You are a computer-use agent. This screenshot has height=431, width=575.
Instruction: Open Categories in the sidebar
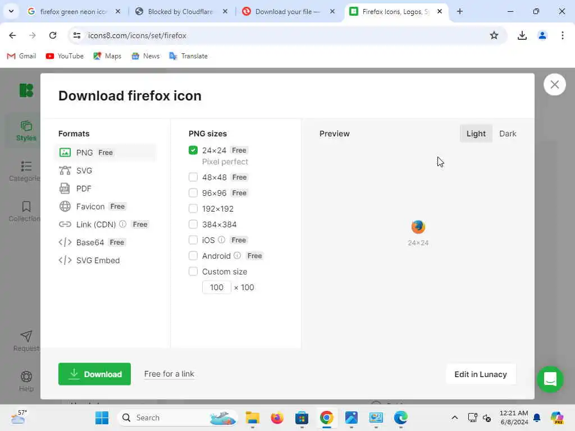coord(25,171)
